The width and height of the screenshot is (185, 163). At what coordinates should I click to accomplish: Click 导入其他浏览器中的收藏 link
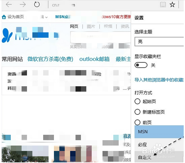click(159, 80)
